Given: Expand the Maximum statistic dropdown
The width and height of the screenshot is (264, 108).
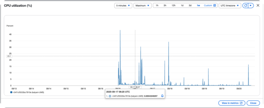Looking at the screenshot, I should pyautogui.click(x=142, y=5).
